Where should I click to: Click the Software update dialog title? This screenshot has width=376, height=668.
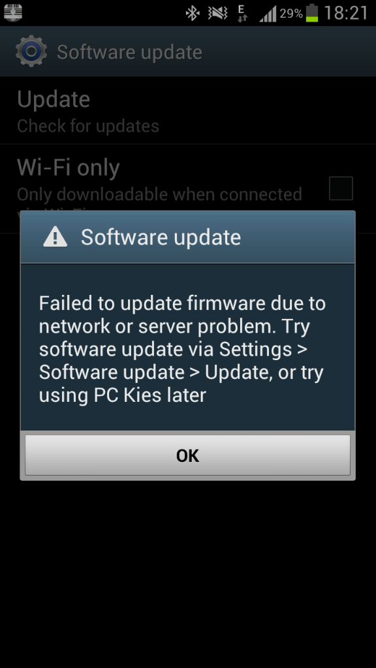[x=161, y=237]
